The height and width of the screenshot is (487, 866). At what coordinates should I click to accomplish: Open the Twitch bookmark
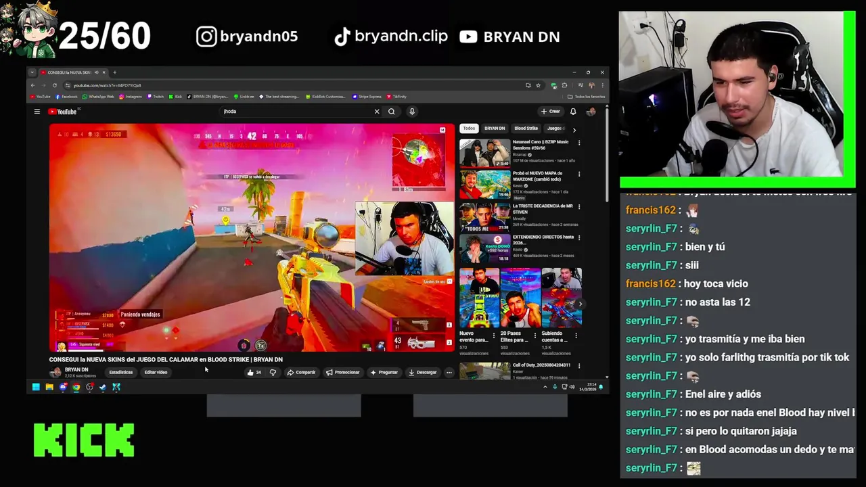tap(156, 97)
